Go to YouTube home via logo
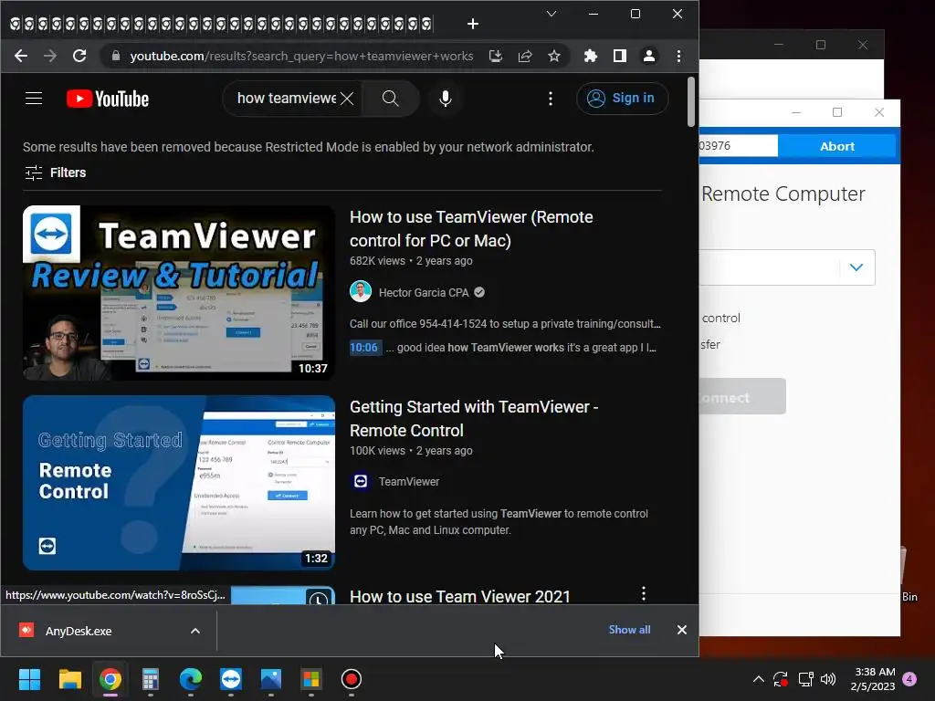 point(108,99)
